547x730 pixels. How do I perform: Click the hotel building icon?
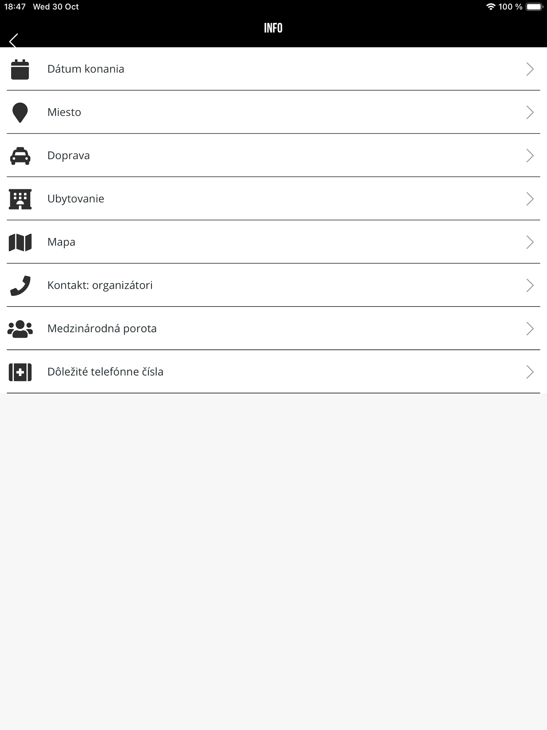(20, 199)
